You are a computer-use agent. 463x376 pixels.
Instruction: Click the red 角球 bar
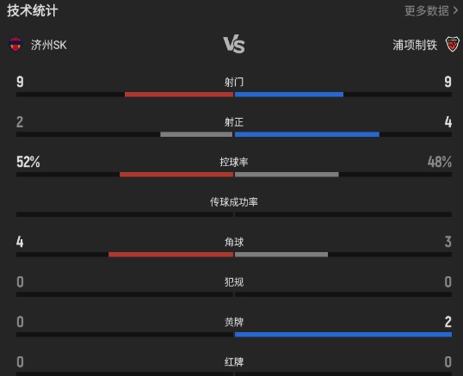[170, 255]
